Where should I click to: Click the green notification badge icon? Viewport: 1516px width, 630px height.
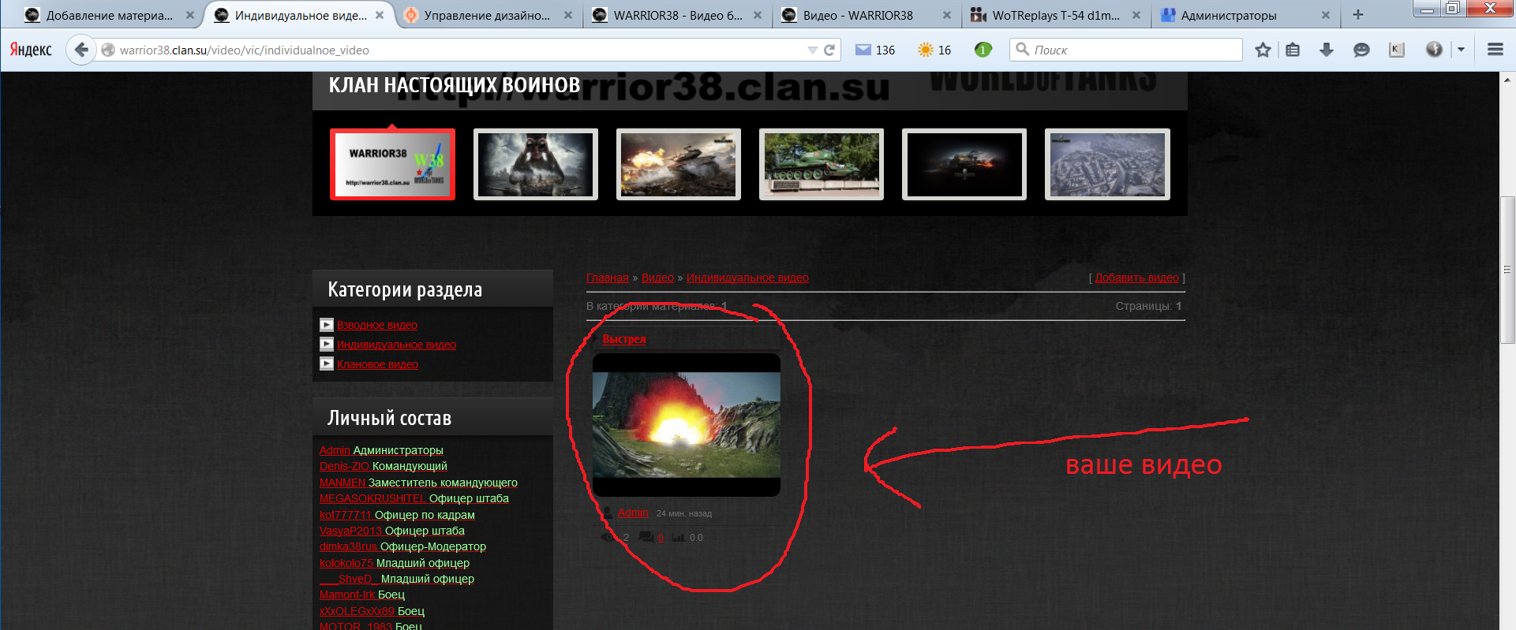983,50
